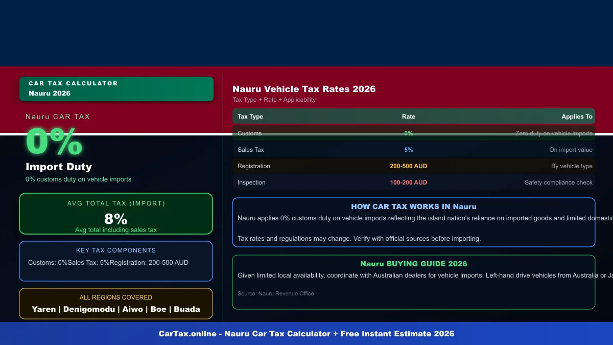Click the 'Nauru Vehicle Tax Rates 2026' title
Image resolution: width=613 pixels, height=345 pixels.
click(x=304, y=89)
